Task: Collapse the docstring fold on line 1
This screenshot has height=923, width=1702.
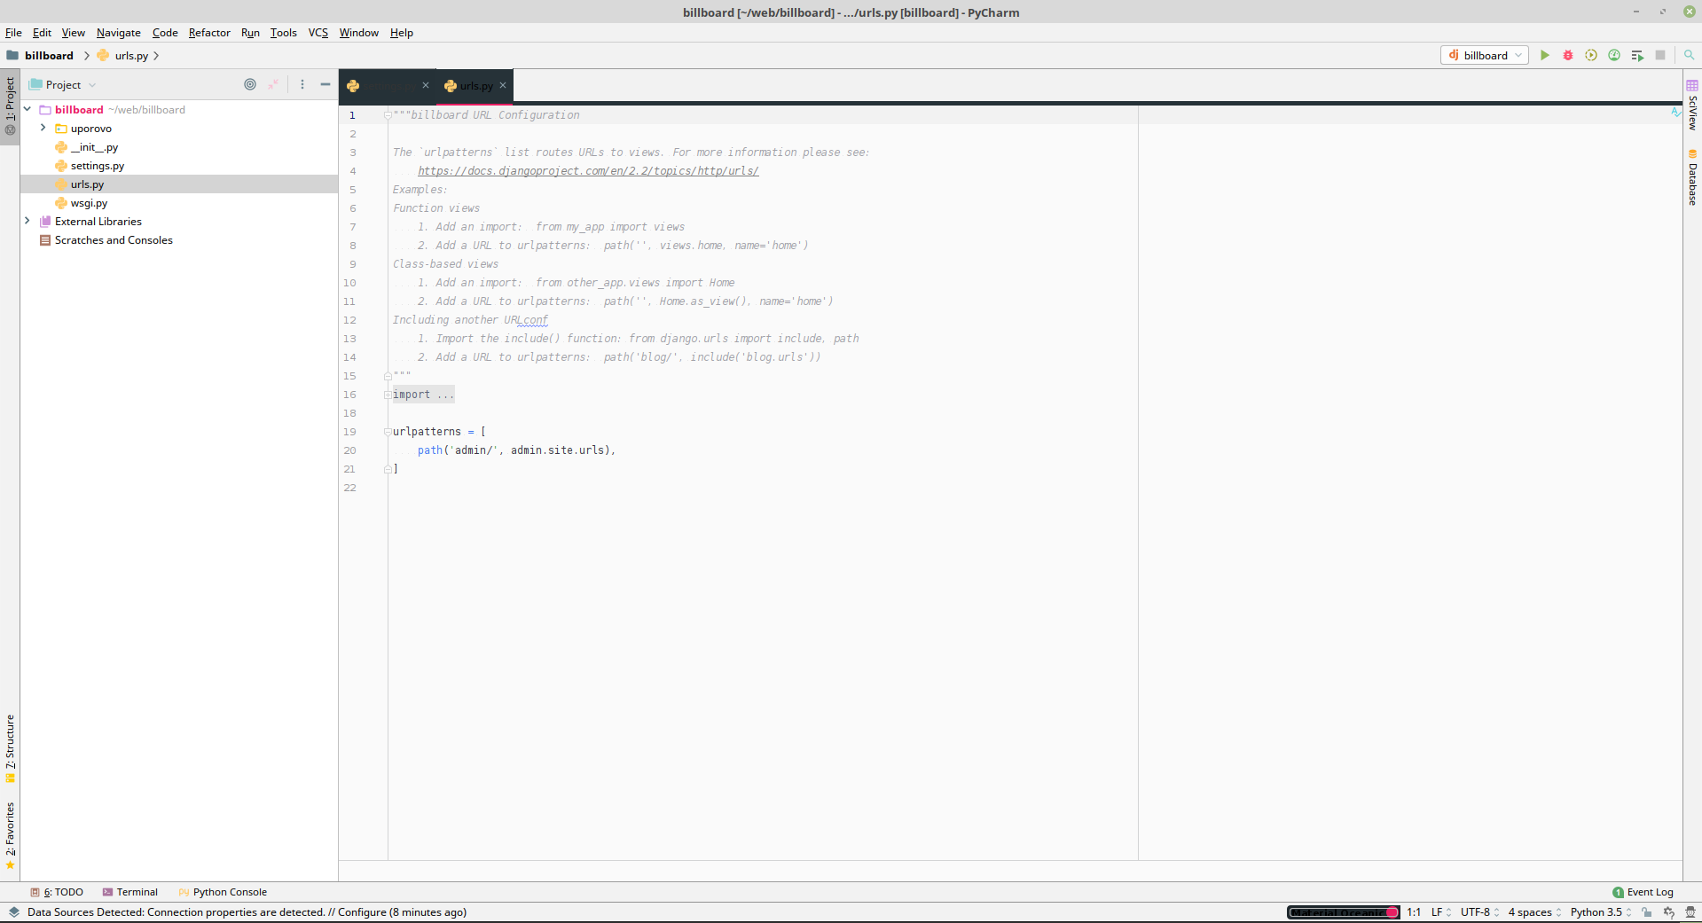Action: (388, 115)
